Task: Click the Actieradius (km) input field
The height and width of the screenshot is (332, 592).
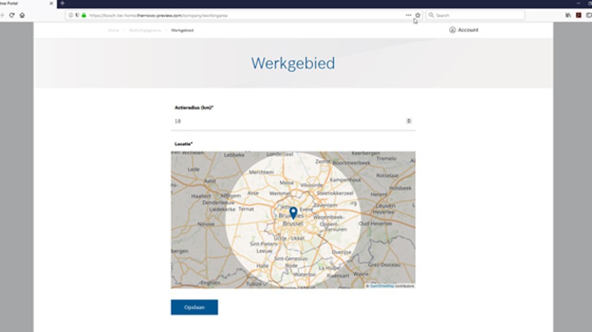Action: point(293,121)
